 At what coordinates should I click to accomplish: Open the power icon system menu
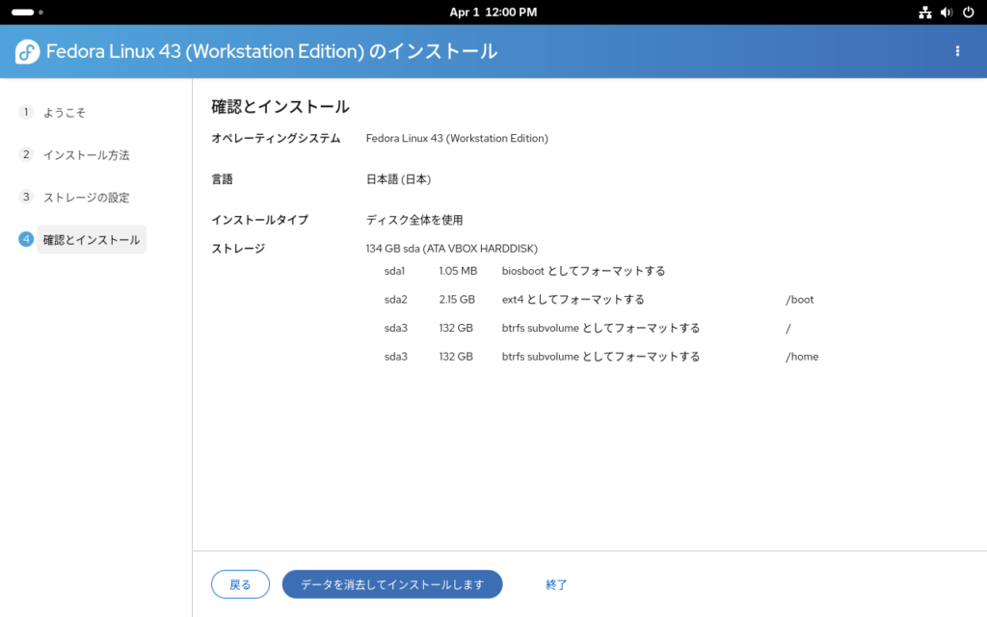pyautogui.click(x=967, y=13)
